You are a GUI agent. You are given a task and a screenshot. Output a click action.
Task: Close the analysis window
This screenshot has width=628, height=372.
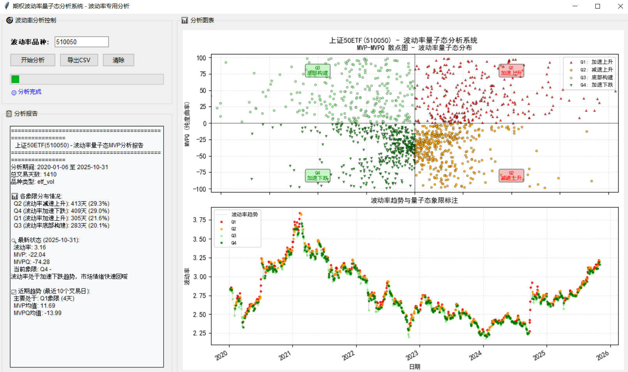click(x=620, y=6)
